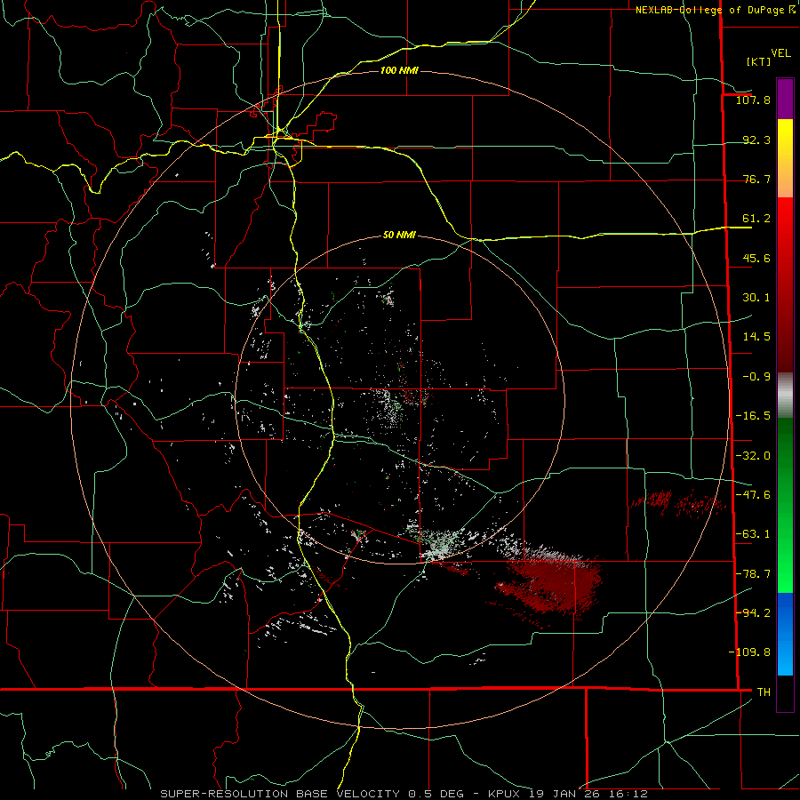Click the 50 NMI range ring label
The width and height of the screenshot is (800, 800).
pos(399,236)
